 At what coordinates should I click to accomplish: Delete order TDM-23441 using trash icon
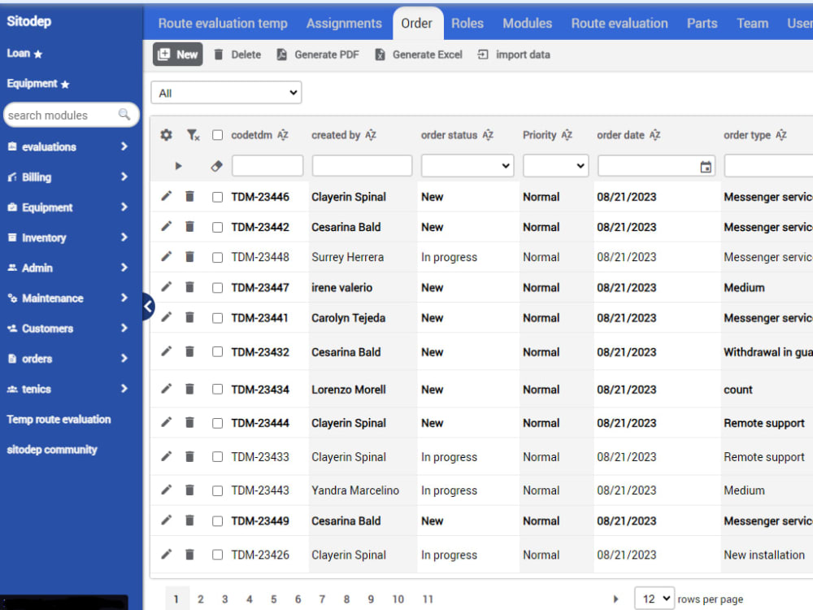pyautogui.click(x=189, y=317)
